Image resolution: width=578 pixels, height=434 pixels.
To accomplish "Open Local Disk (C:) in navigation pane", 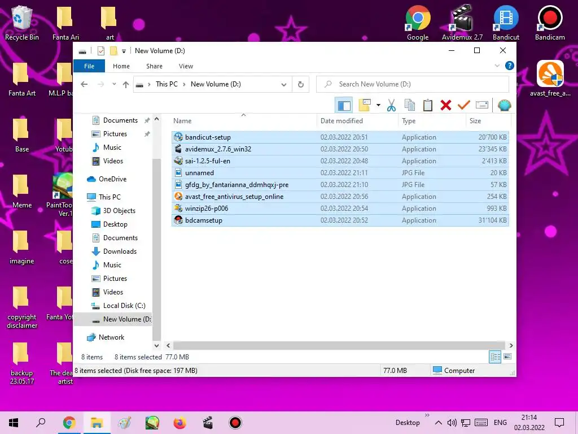I will click(x=124, y=306).
